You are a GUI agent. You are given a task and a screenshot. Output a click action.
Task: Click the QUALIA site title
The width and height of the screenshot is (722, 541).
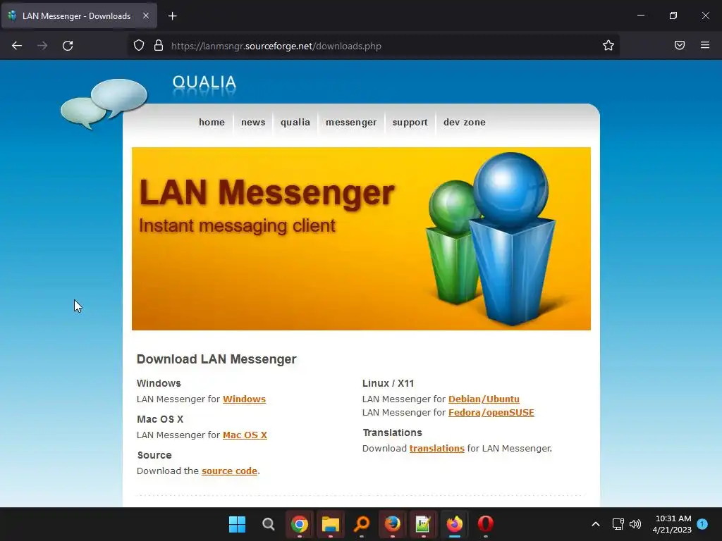click(204, 83)
